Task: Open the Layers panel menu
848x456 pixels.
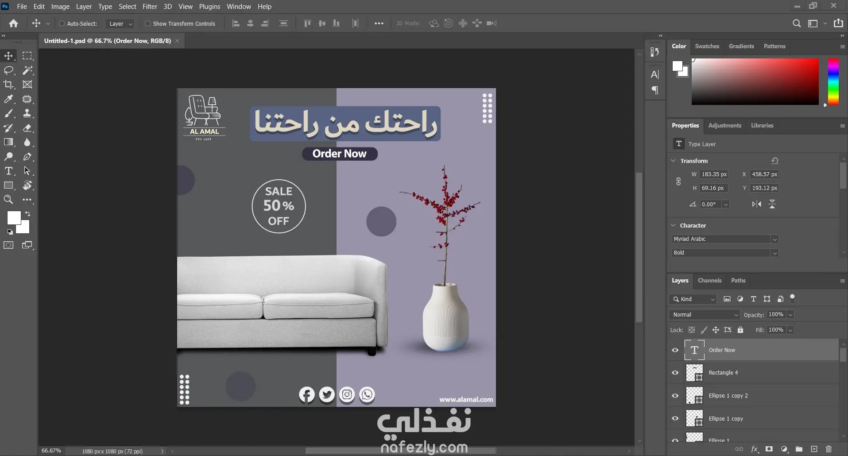Action: (842, 281)
